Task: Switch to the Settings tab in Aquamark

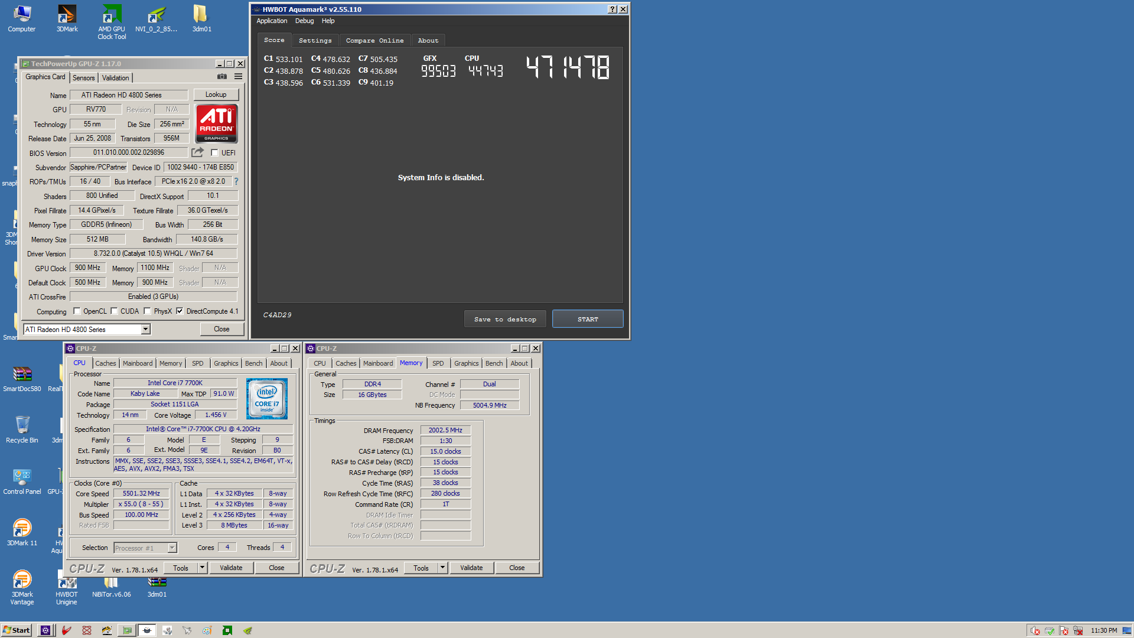Action: pyautogui.click(x=315, y=41)
